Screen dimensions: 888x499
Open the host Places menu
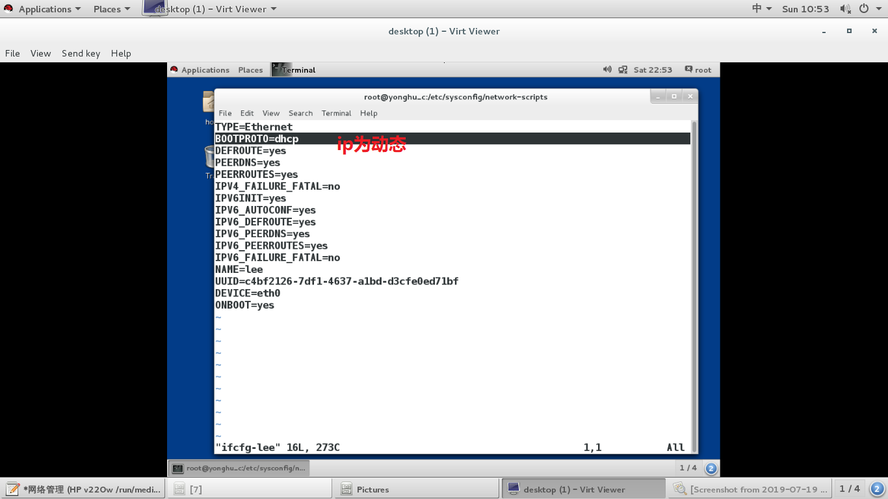click(x=111, y=8)
